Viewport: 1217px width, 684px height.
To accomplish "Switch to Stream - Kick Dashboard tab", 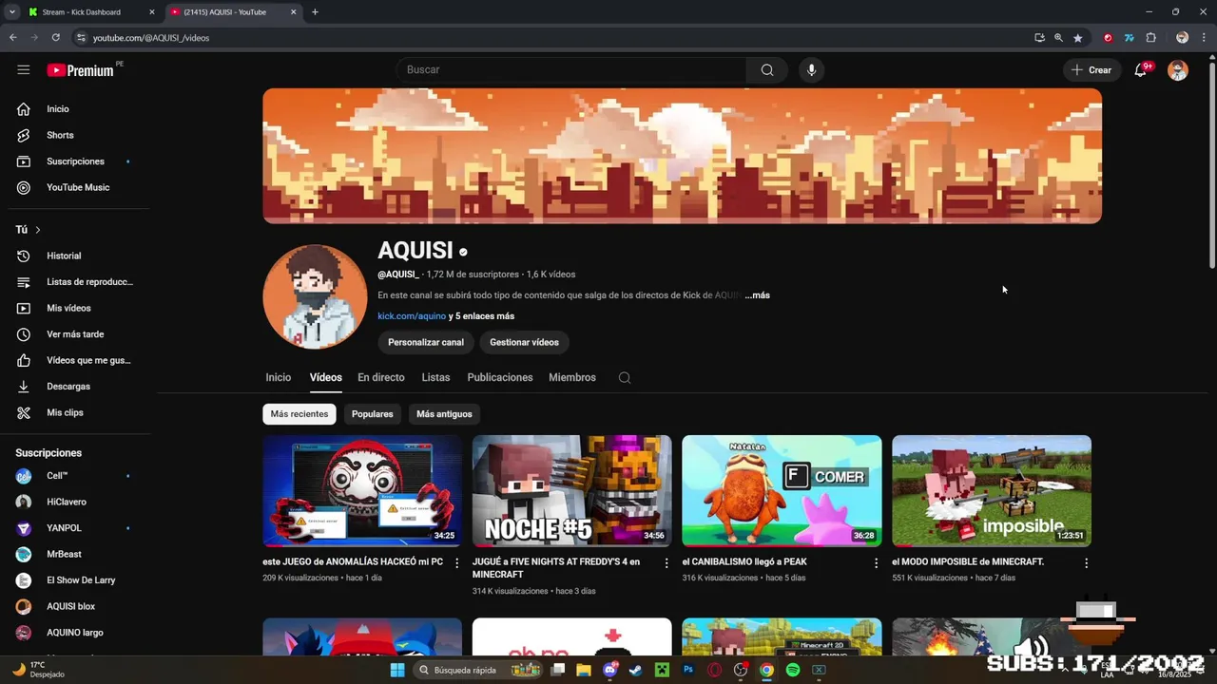I will pos(91,12).
